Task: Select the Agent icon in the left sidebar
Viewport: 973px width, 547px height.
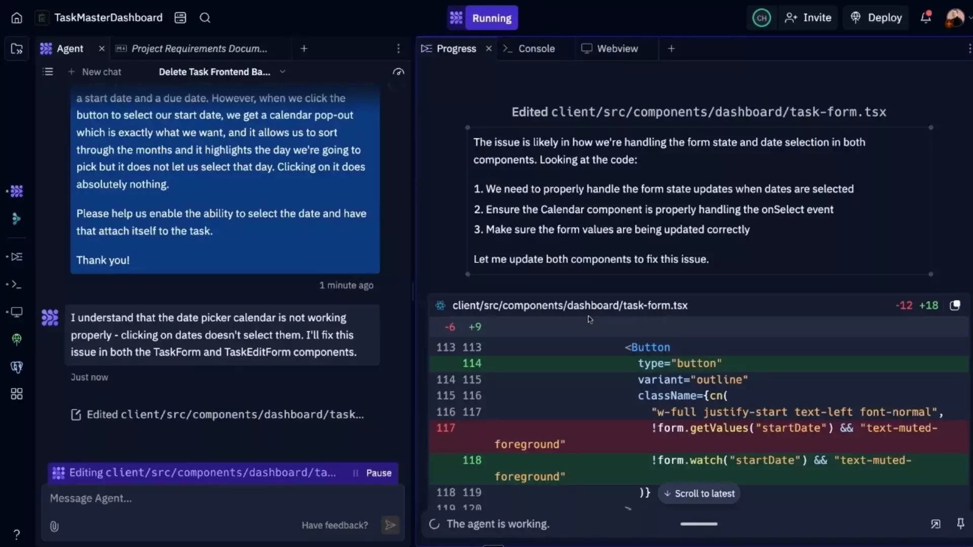Action: pos(16,191)
